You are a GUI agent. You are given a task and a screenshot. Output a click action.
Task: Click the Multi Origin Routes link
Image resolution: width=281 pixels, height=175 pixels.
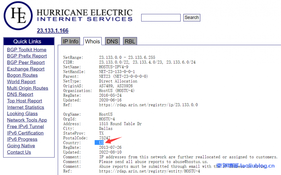pyautogui.click(x=27, y=88)
